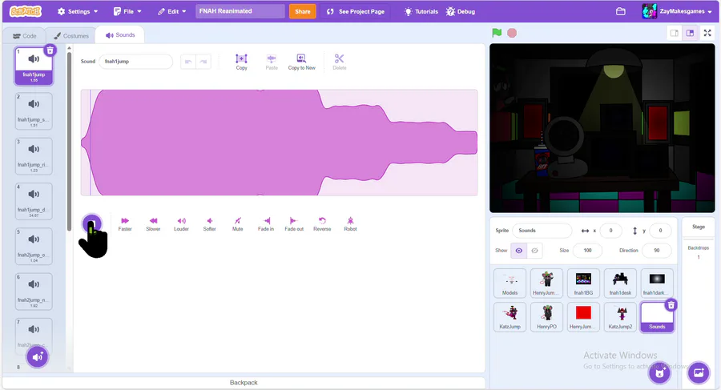This screenshot has width=721, height=390.
Task: Delete the Sounds sprite via trash icon
Action: click(x=671, y=305)
